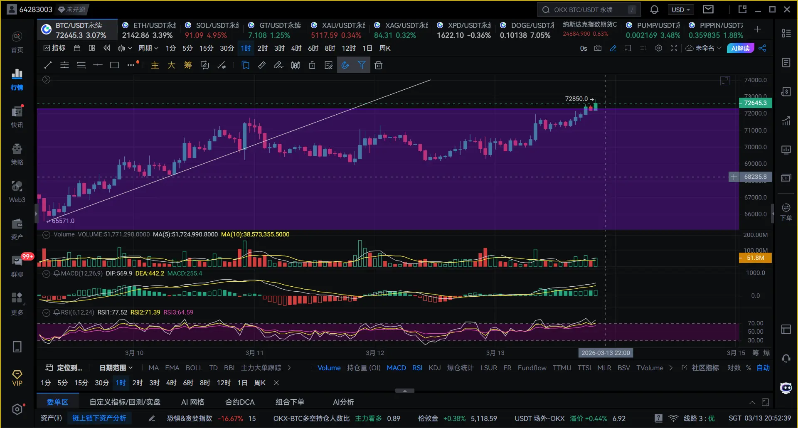Click the 社区指标 community indicators link
The height and width of the screenshot is (428, 798).
tap(701, 368)
